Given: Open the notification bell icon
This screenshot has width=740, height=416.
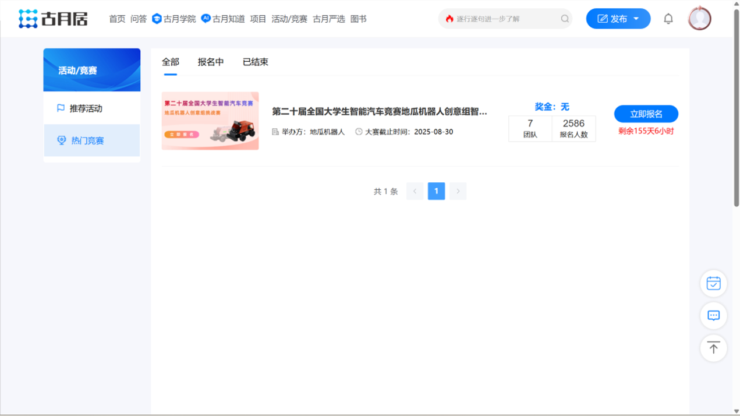Looking at the screenshot, I should tap(668, 18).
